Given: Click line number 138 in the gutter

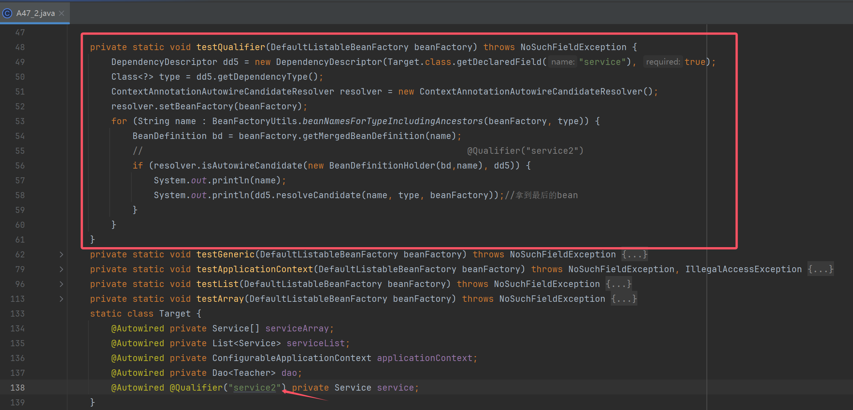Looking at the screenshot, I should tap(17, 388).
